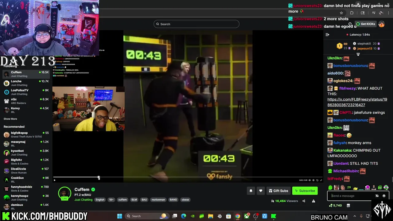
Task: View 5,740 channel points balance
Action: click(335, 205)
